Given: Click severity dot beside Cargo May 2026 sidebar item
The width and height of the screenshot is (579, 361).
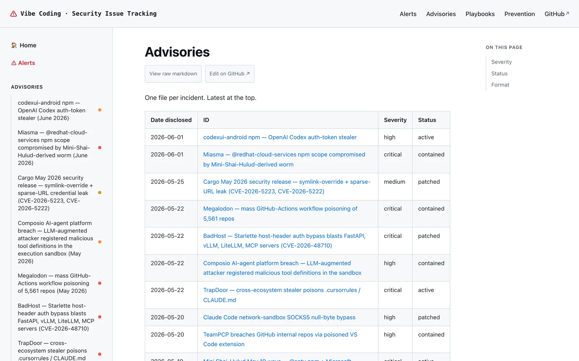Looking at the screenshot, I should (x=100, y=193).
